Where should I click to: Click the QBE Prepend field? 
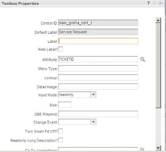98,114
